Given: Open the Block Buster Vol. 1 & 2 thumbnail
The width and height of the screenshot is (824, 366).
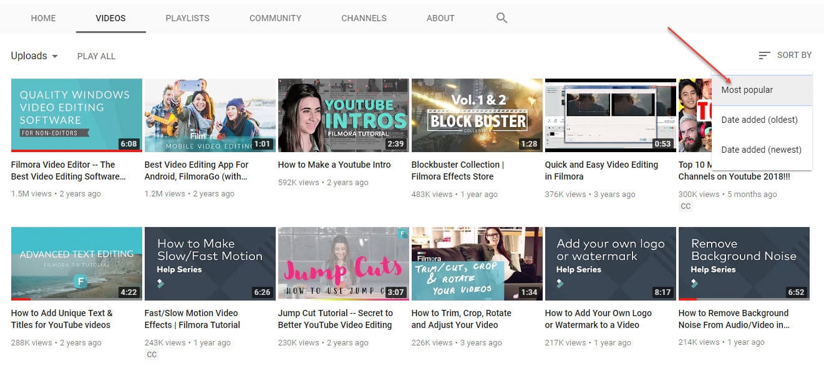Looking at the screenshot, I should (477, 115).
